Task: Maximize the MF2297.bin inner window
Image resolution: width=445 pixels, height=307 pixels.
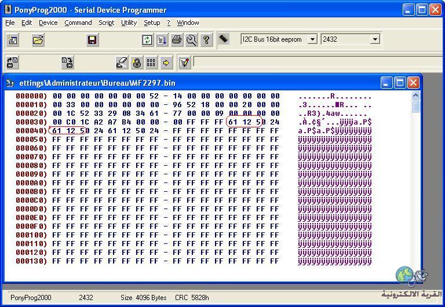Action: 400,83
